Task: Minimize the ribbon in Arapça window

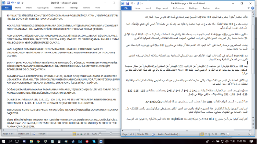Action: pyautogui.click(x=249, y=8)
